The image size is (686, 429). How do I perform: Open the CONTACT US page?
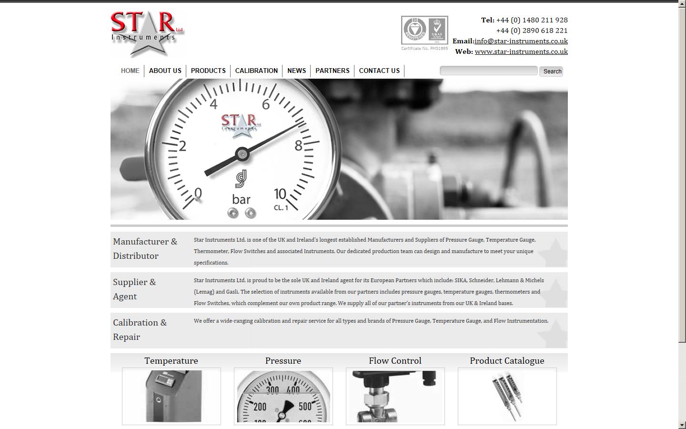tap(379, 71)
